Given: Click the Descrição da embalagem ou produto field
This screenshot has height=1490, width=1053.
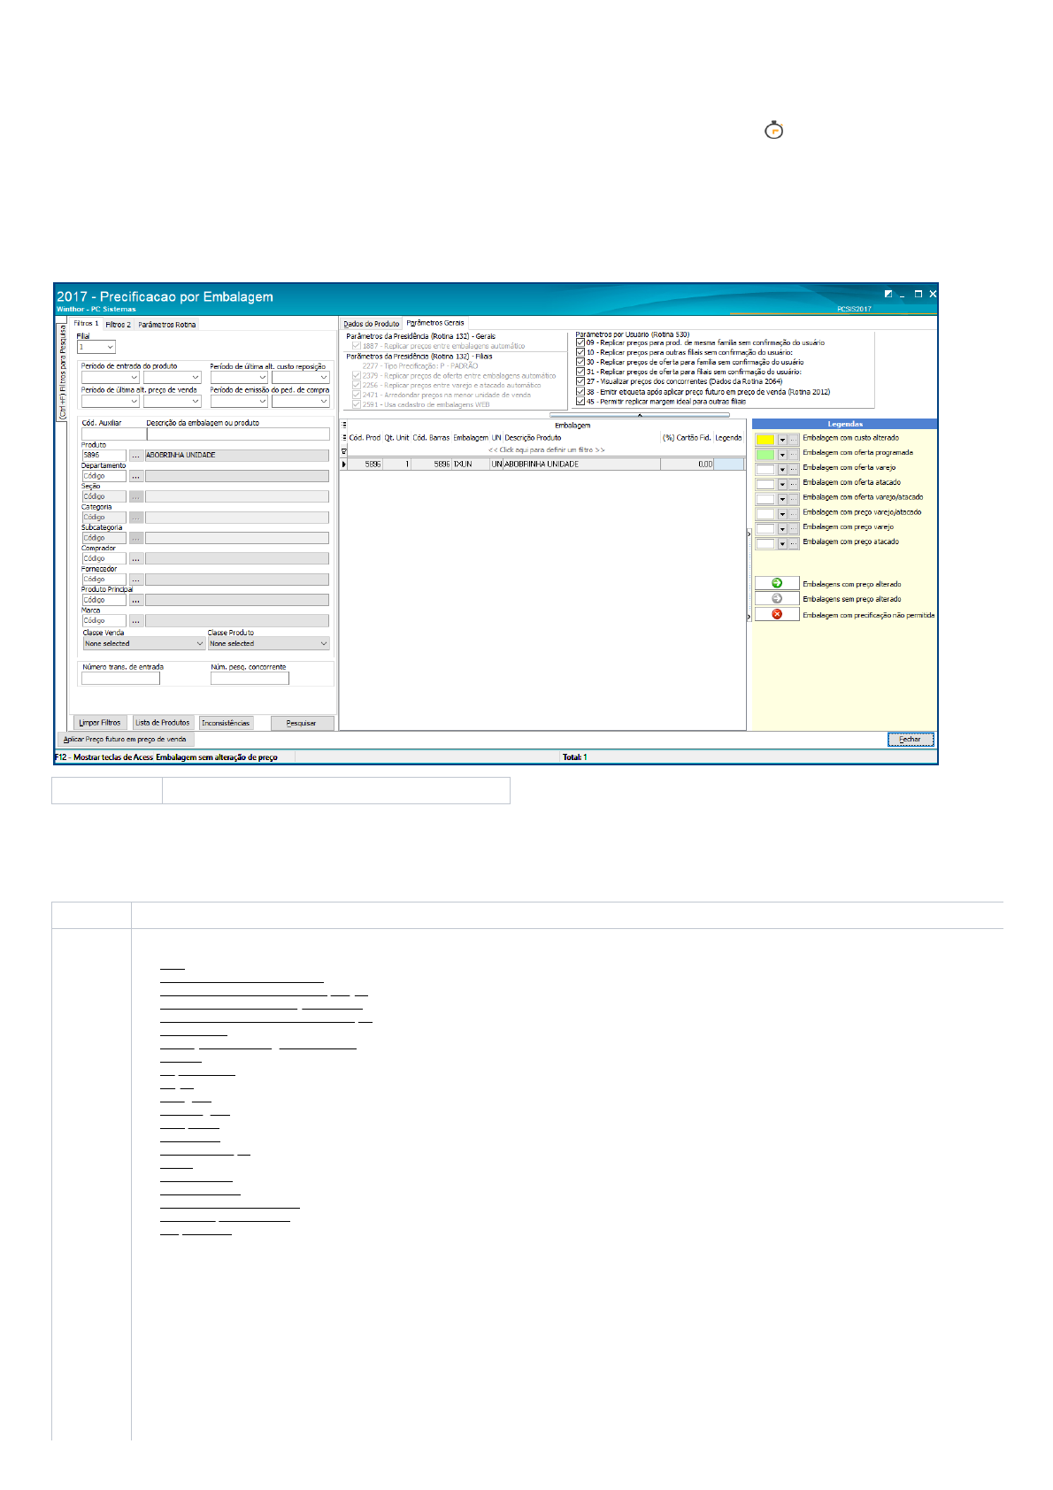Looking at the screenshot, I should click(x=238, y=434).
